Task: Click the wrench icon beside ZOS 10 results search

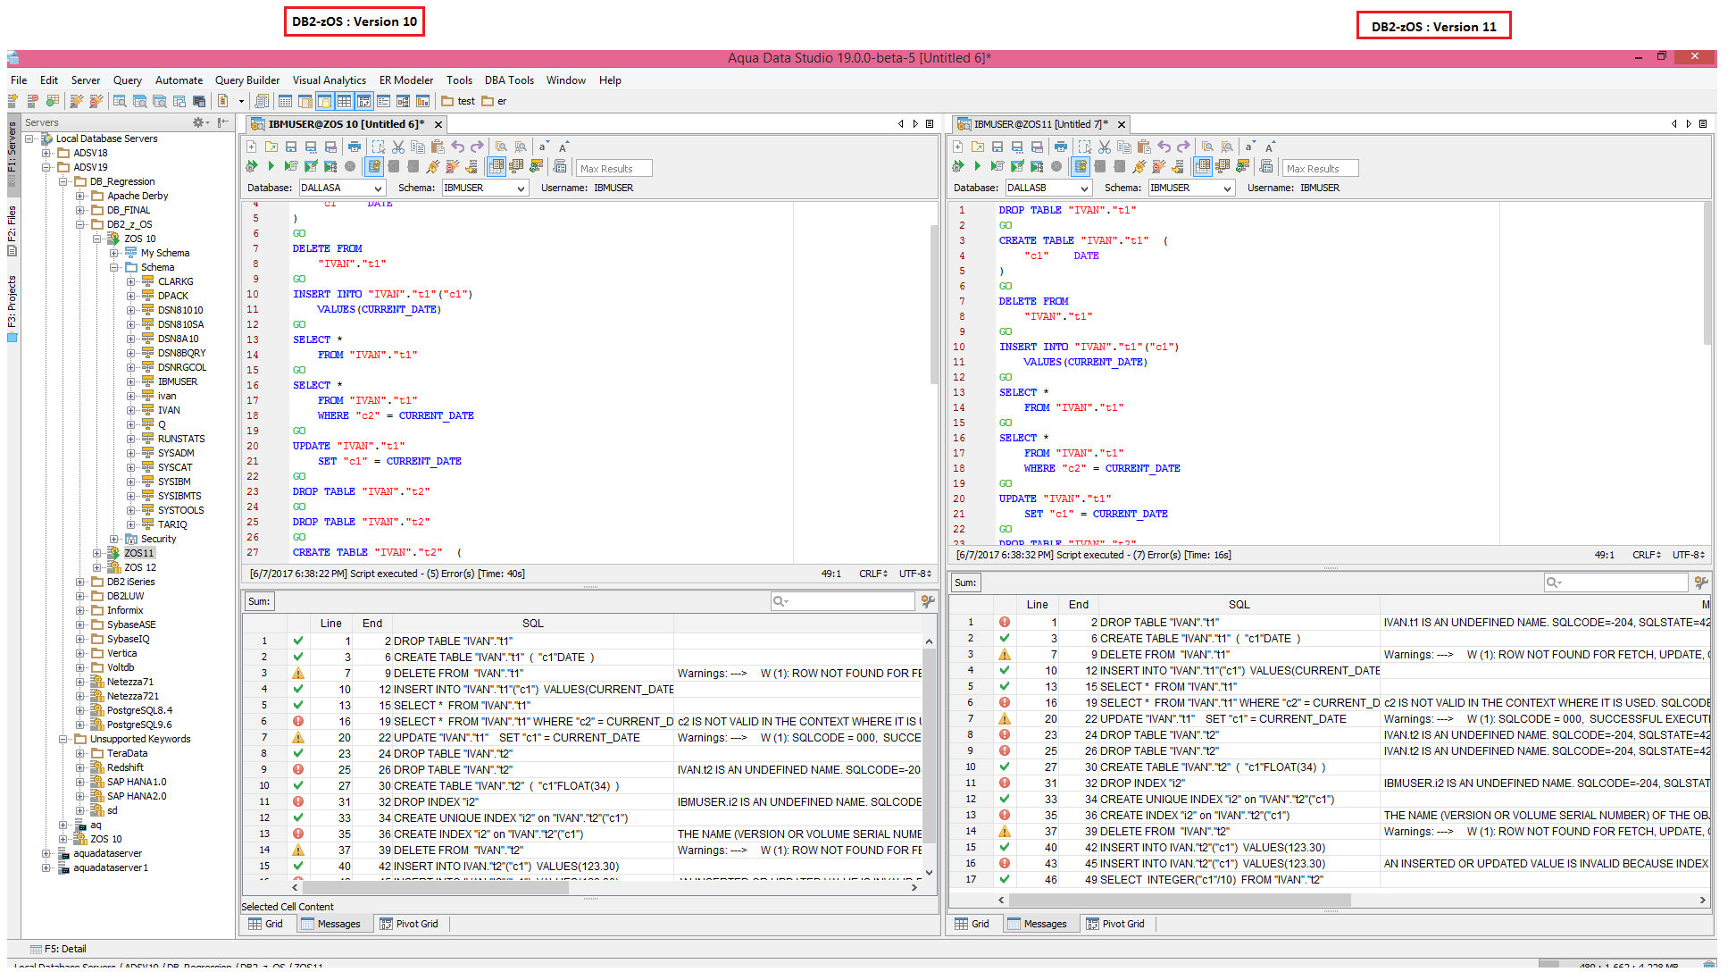Action: pos(928,601)
